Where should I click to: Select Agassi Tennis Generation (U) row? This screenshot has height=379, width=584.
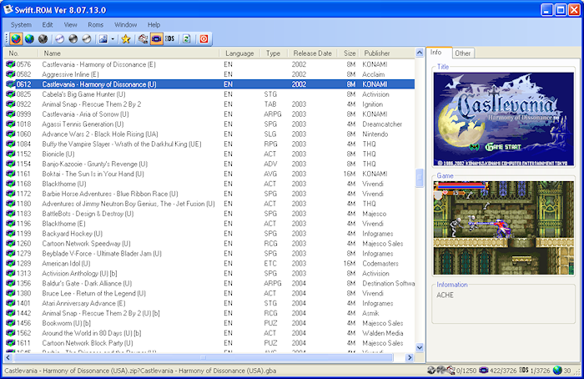[209, 124]
